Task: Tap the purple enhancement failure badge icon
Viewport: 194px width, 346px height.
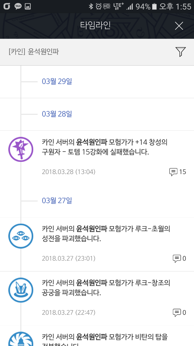Action: click(x=21, y=149)
